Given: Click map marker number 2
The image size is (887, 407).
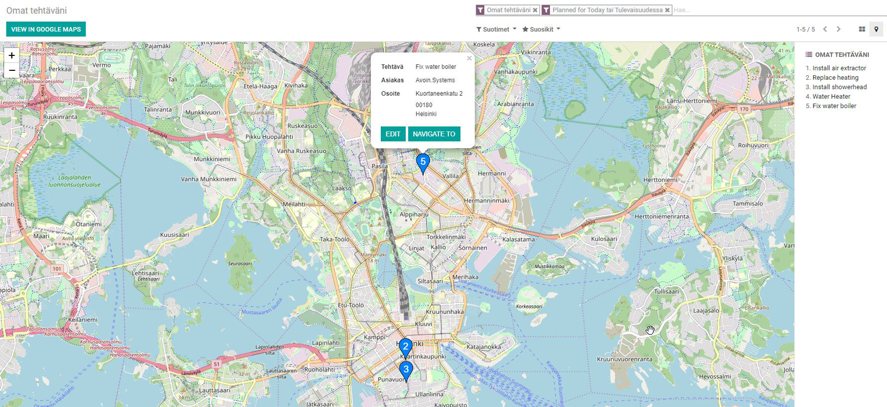Looking at the screenshot, I should [406, 347].
